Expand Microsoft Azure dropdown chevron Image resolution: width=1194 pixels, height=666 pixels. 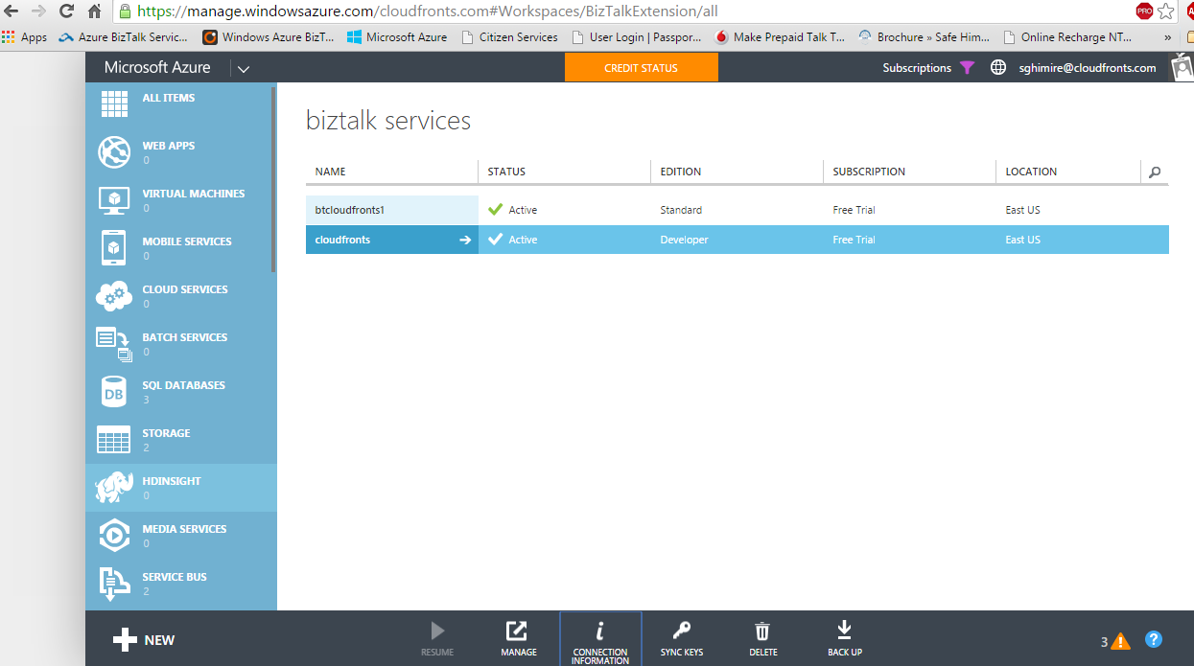[x=243, y=69]
